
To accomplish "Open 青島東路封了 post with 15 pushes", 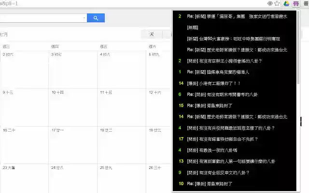I will 210,106.
